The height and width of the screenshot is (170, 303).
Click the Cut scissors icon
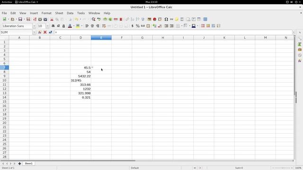52,19
